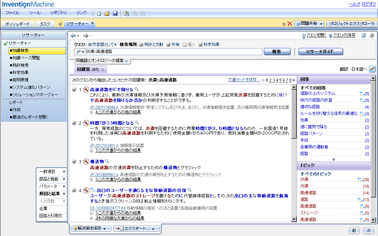Screen dimensions: 378x236
Task: Click the first repository toolbar icon
Action: point(126,13)
